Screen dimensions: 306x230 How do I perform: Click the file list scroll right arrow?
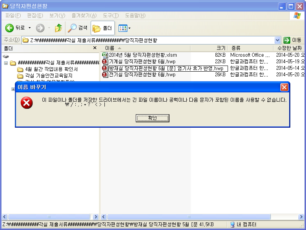(301, 217)
